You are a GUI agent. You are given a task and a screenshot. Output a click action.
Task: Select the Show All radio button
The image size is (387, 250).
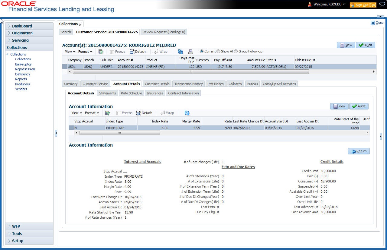pos(218,51)
